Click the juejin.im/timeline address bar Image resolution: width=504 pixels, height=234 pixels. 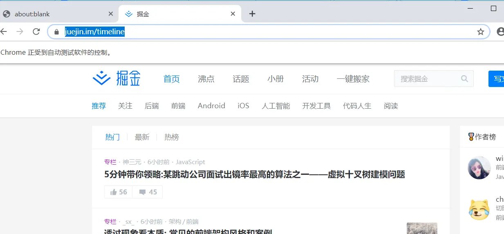pos(269,31)
